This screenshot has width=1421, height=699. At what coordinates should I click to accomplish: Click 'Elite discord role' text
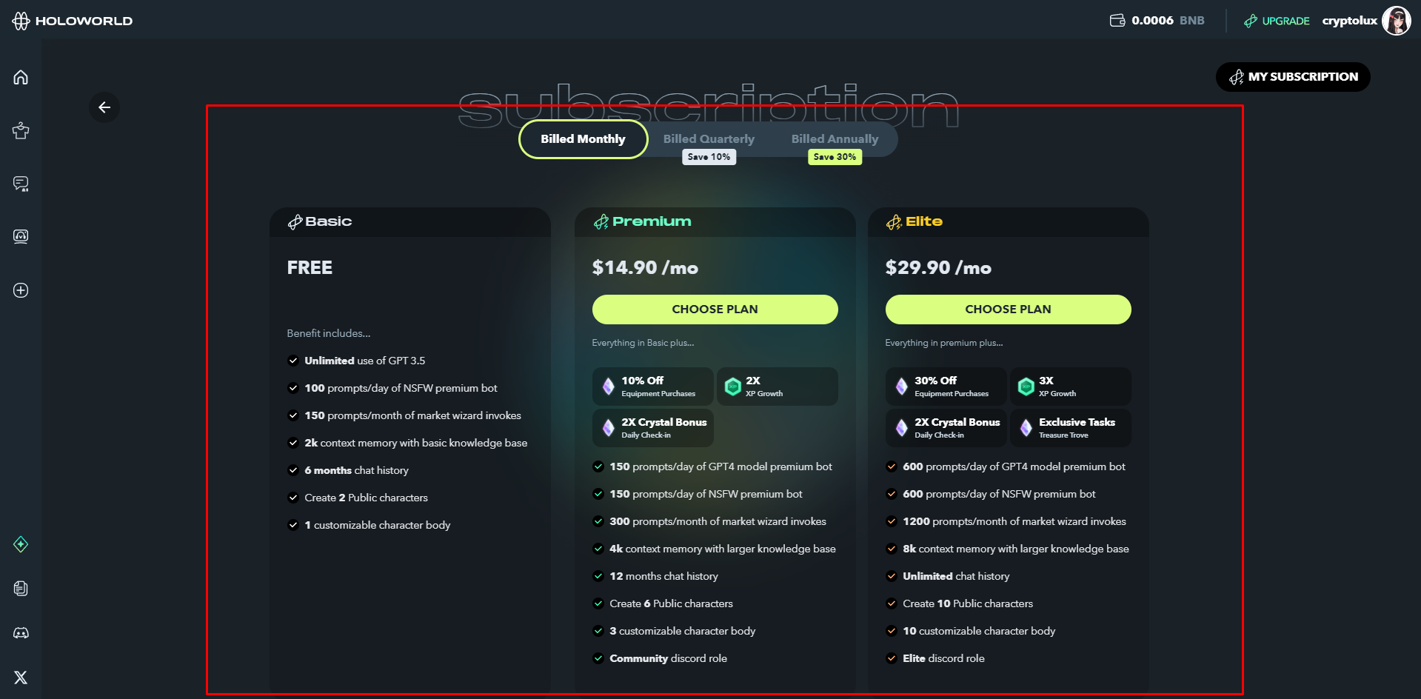(943, 658)
